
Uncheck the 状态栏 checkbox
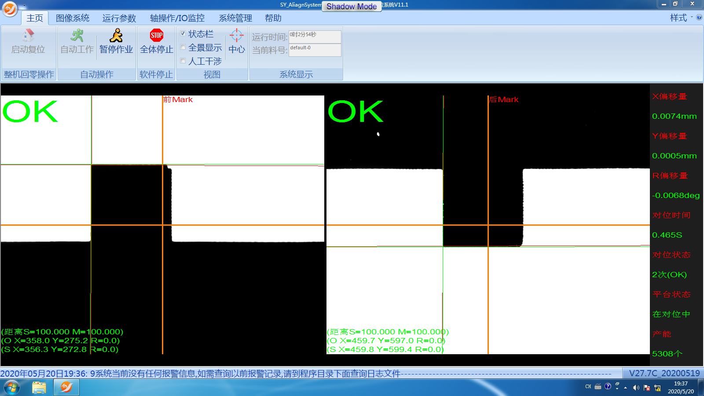tap(183, 33)
